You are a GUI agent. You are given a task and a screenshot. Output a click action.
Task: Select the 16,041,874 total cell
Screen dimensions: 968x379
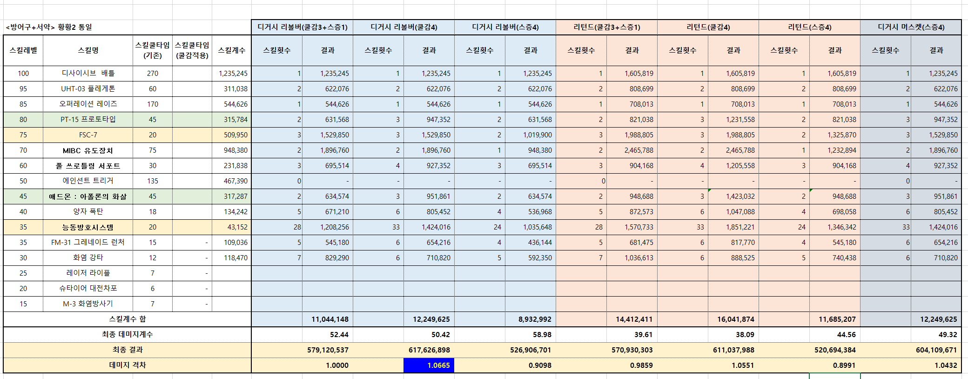point(733,319)
